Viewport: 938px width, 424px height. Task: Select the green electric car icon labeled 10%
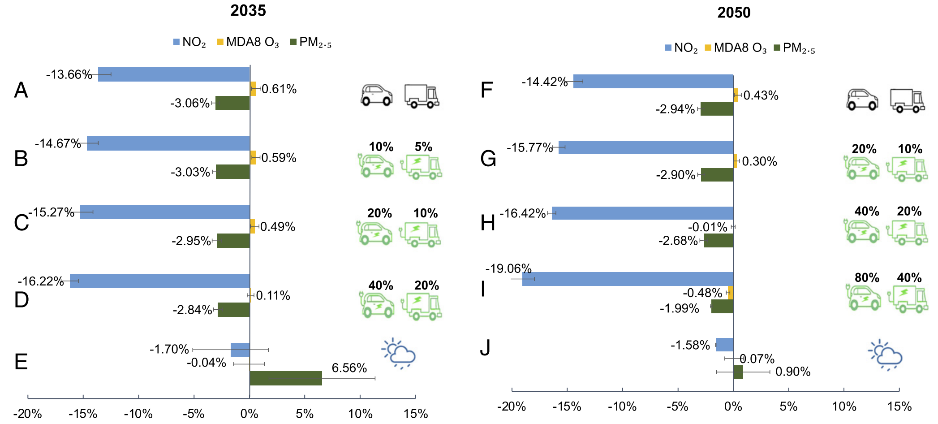(376, 166)
